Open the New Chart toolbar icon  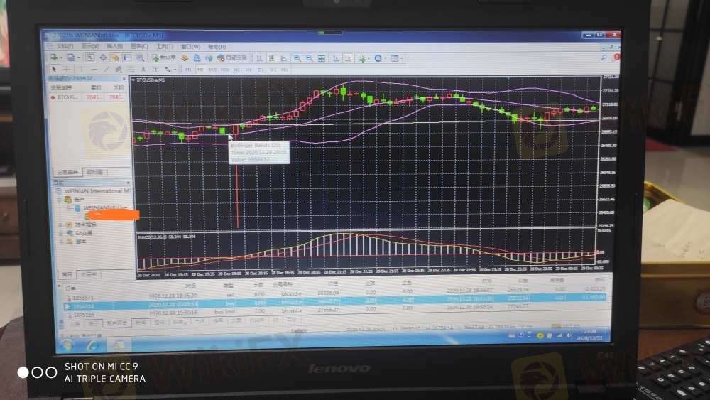click(54, 58)
